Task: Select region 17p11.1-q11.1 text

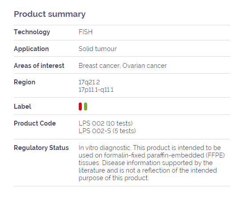Action: coord(96,90)
